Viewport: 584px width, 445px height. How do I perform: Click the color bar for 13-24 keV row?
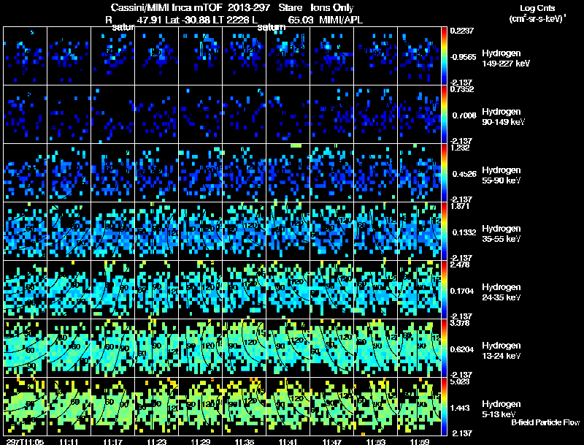[444, 348]
